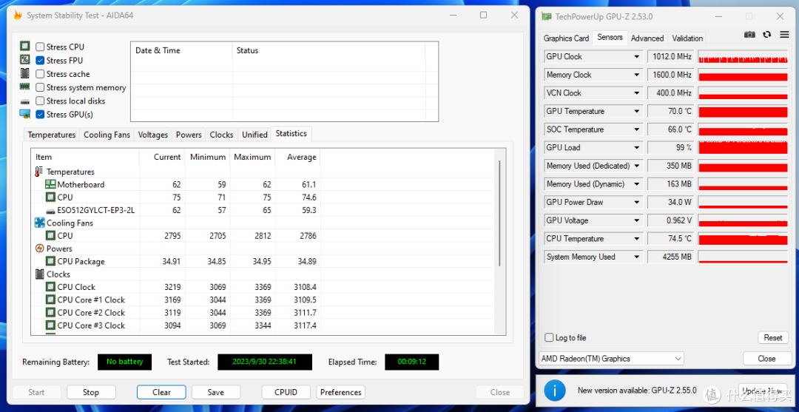This screenshot has width=799, height=412.
Task: Click the orange lightning icon next to Powers
Action: 40,249
